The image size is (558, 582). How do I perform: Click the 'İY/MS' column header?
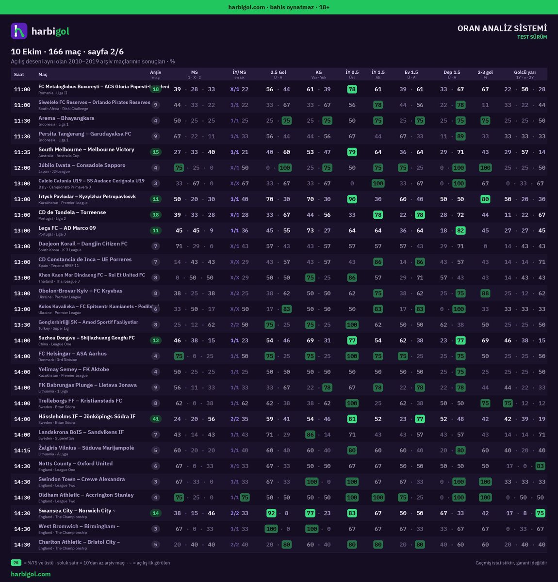tap(239, 72)
